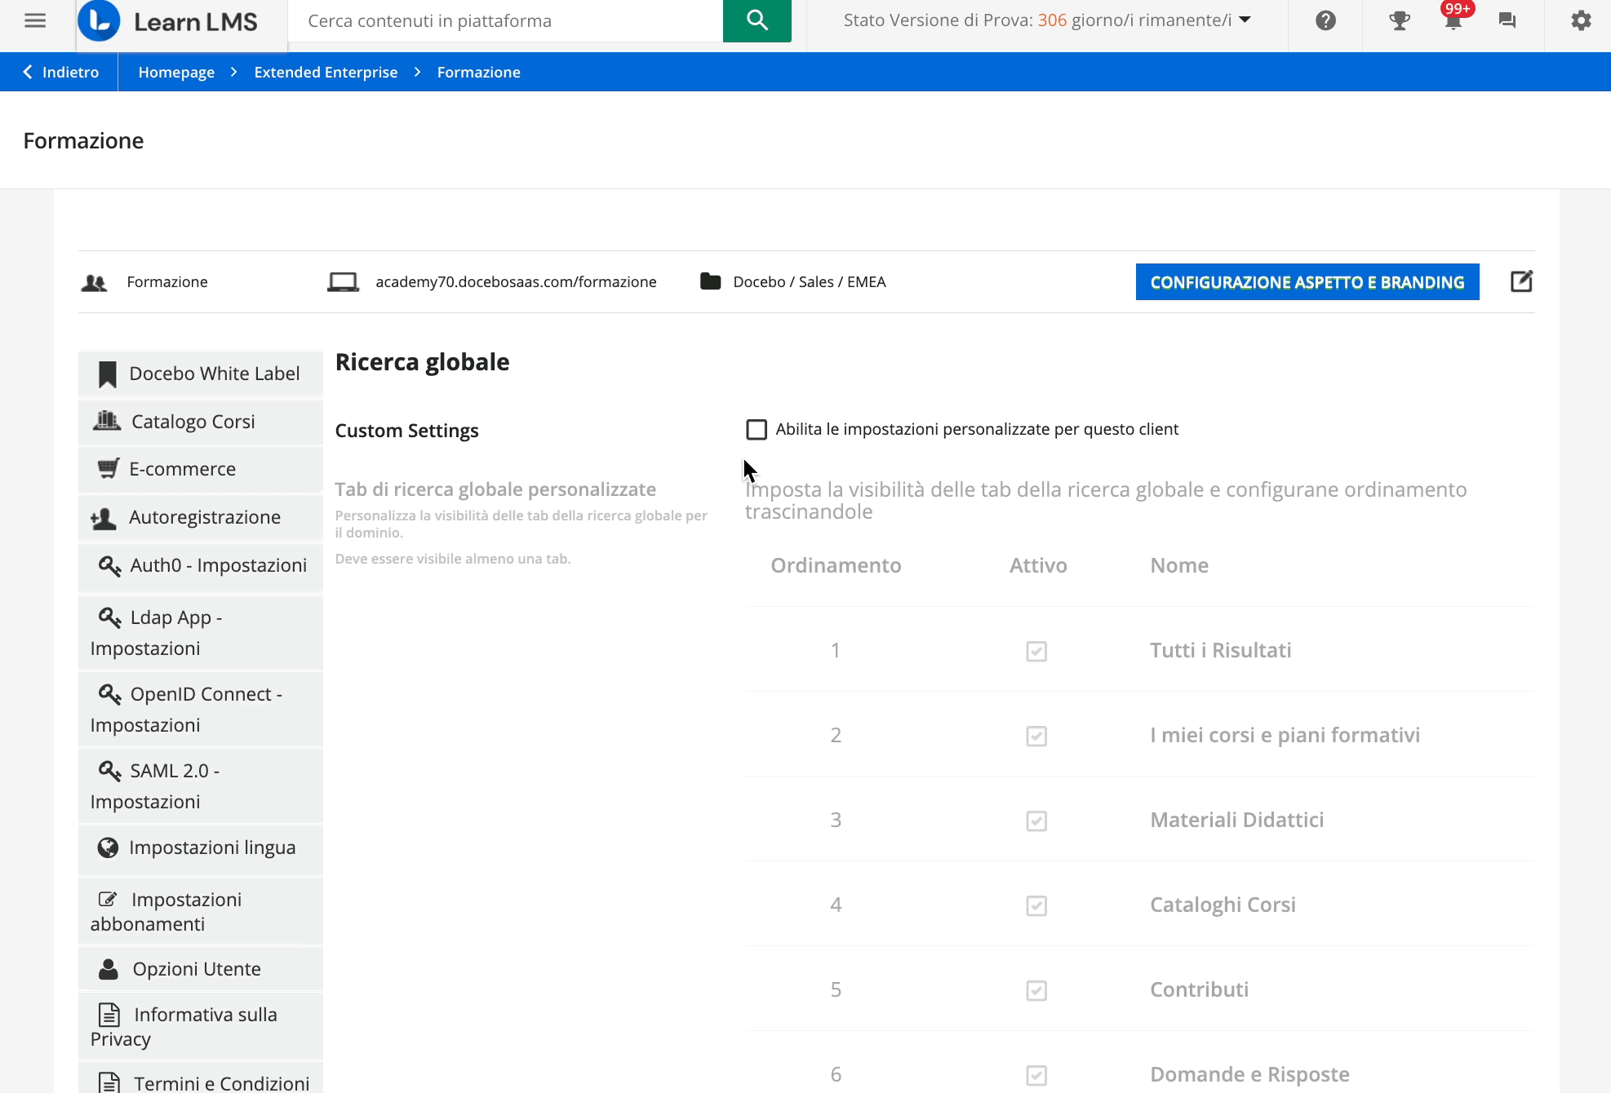1611x1093 pixels.
Task: Open the help question mark icon
Action: coord(1325,20)
